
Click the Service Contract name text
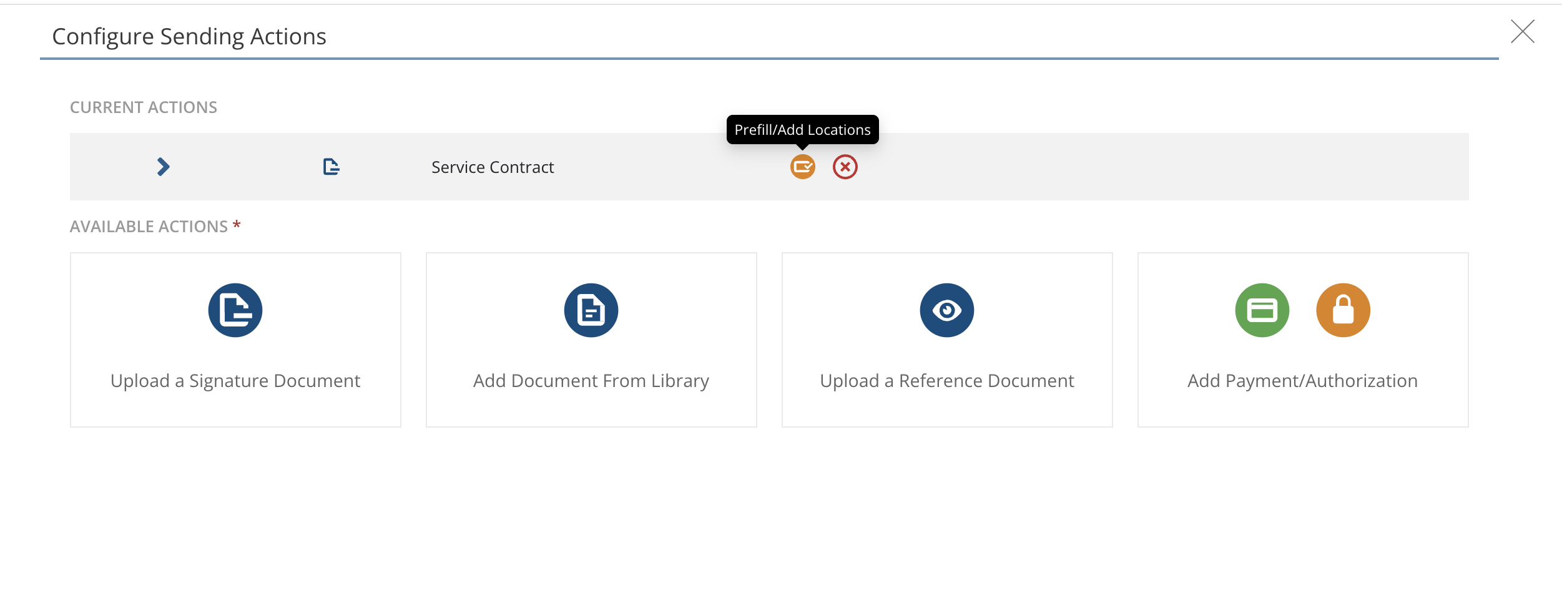(493, 167)
